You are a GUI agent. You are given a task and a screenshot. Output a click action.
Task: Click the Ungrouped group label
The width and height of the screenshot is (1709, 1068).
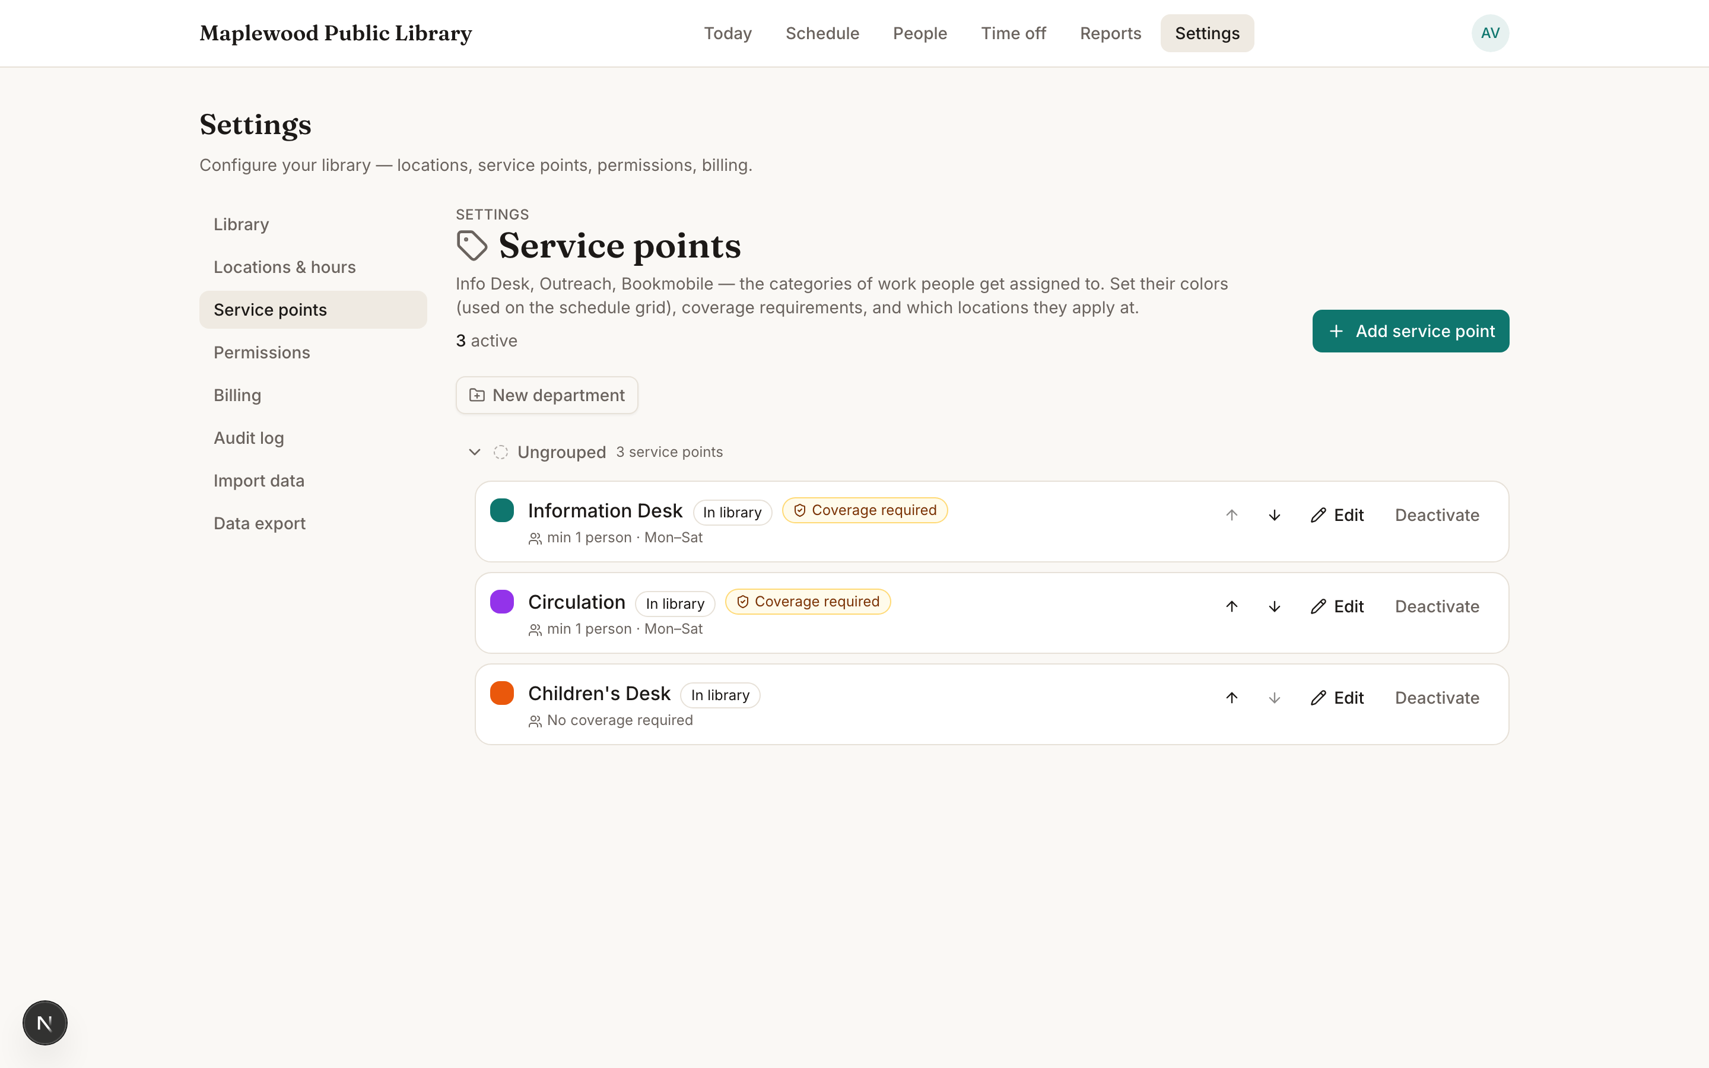[x=561, y=452]
